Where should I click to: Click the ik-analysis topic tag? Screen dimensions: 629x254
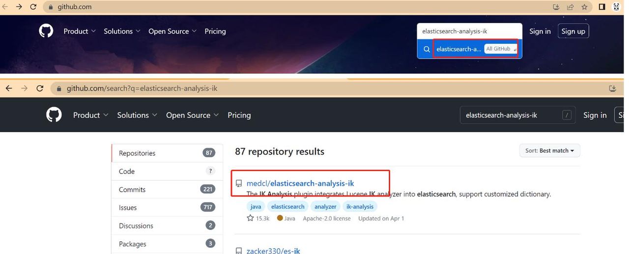(360, 206)
